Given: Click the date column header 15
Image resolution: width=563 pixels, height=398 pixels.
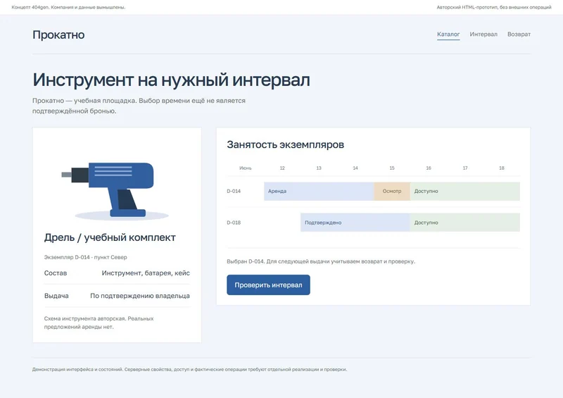Looking at the screenshot, I should tap(392, 168).
